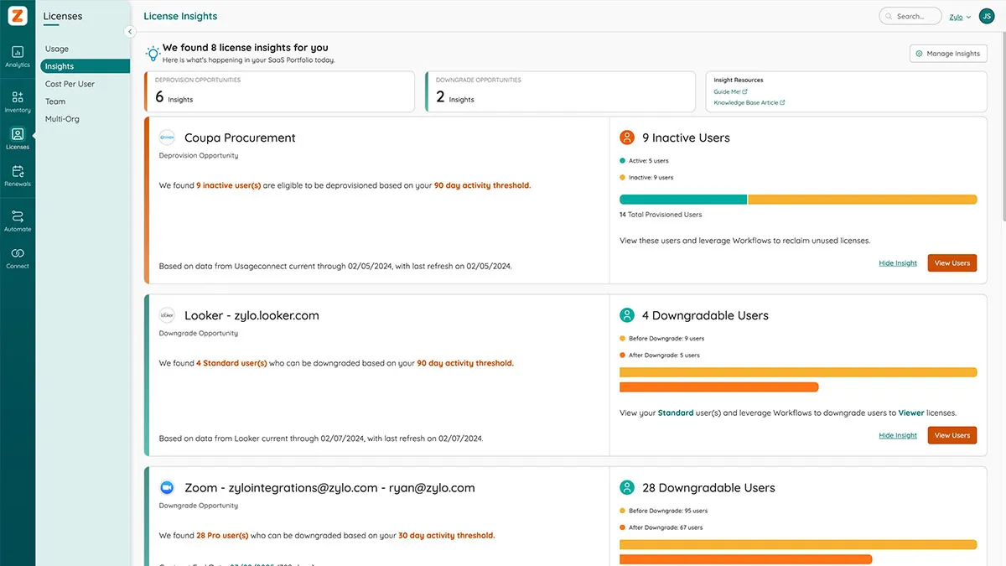Viewport: 1006px width, 566px height.
Task: Click 'After Downgrade: 67 users' legend
Action: point(661,527)
